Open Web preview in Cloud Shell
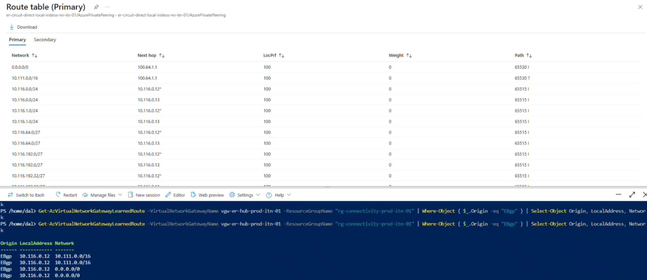Screen dimensions: 647x280 (x=207, y=195)
